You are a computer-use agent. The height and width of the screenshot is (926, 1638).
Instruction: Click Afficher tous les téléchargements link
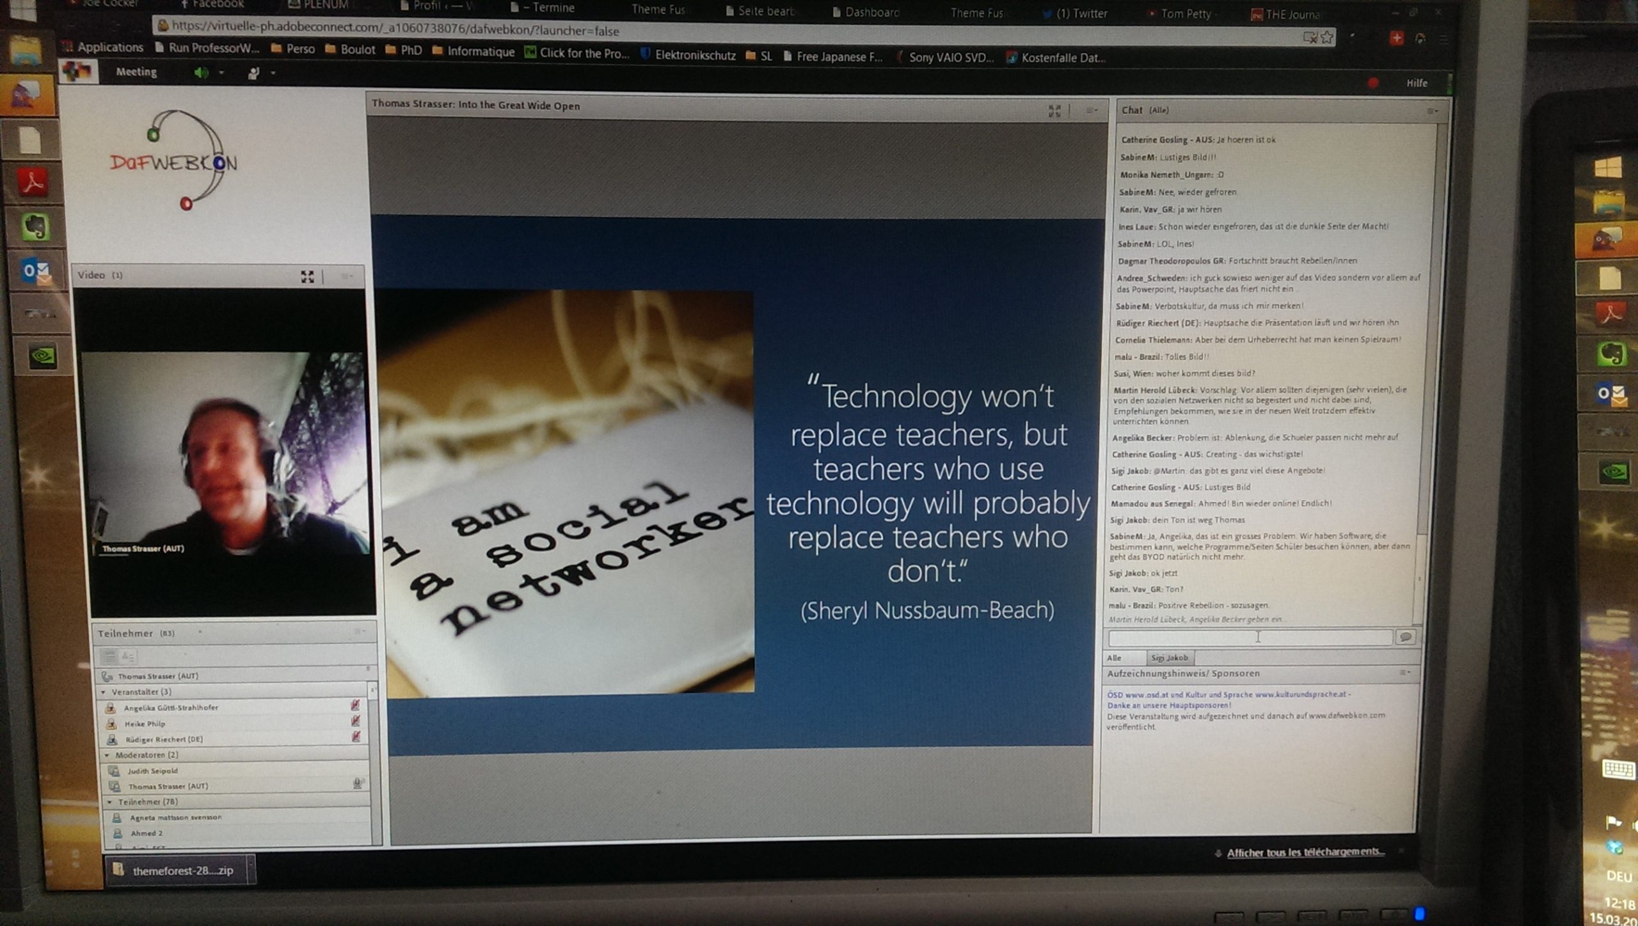point(1305,852)
